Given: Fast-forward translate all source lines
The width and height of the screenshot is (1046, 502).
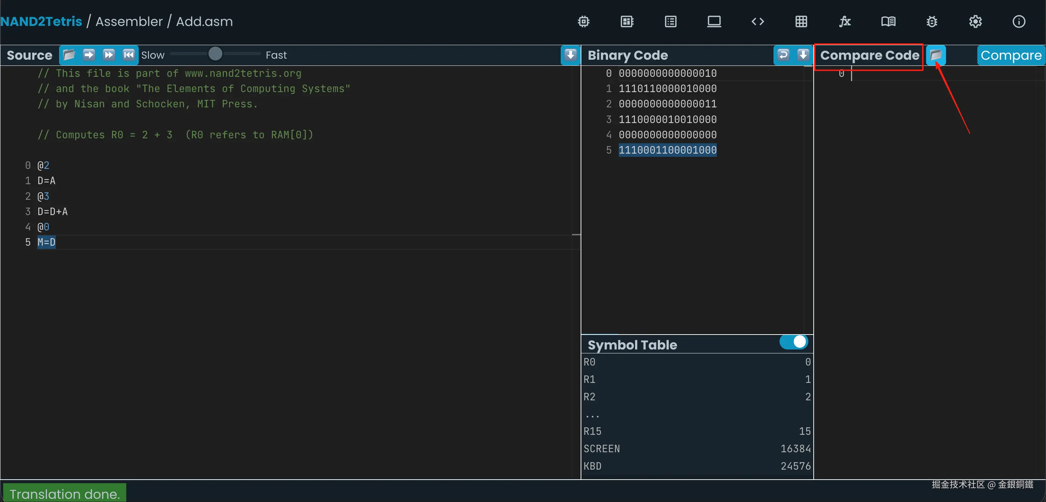Looking at the screenshot, I should pyautogui.click(x=109, y=55).
